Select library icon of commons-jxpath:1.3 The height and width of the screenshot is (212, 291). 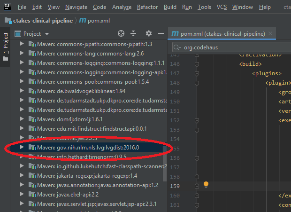pyautogui.click(x=32, y=44)
